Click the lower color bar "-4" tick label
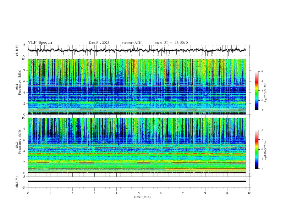 click(x=262, y=140)
